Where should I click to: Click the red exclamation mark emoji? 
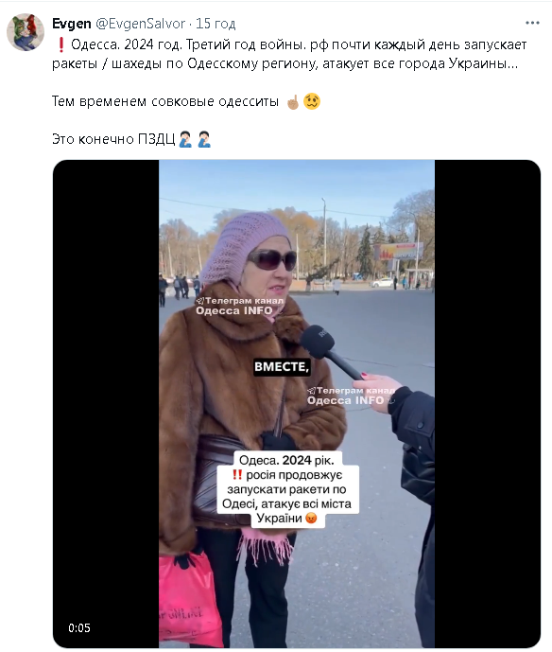pyautogui.click(x=60, y=44)
